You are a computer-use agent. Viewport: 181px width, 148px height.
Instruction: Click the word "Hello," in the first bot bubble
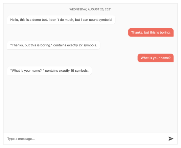coord(14,20)
